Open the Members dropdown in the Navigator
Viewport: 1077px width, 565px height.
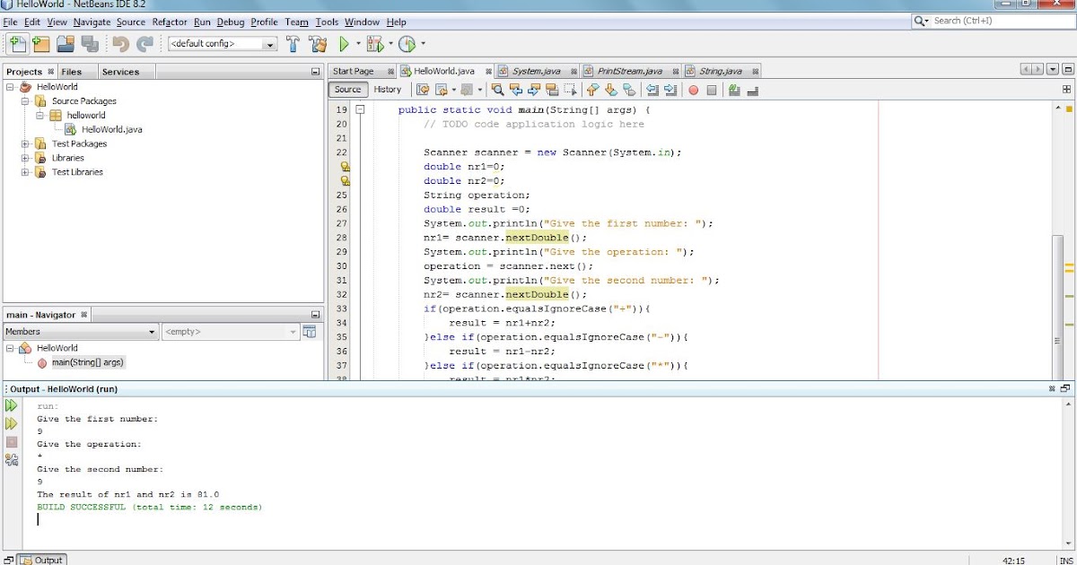(153, 332)
